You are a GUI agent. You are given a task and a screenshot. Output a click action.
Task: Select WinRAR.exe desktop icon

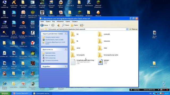(23, 44)
